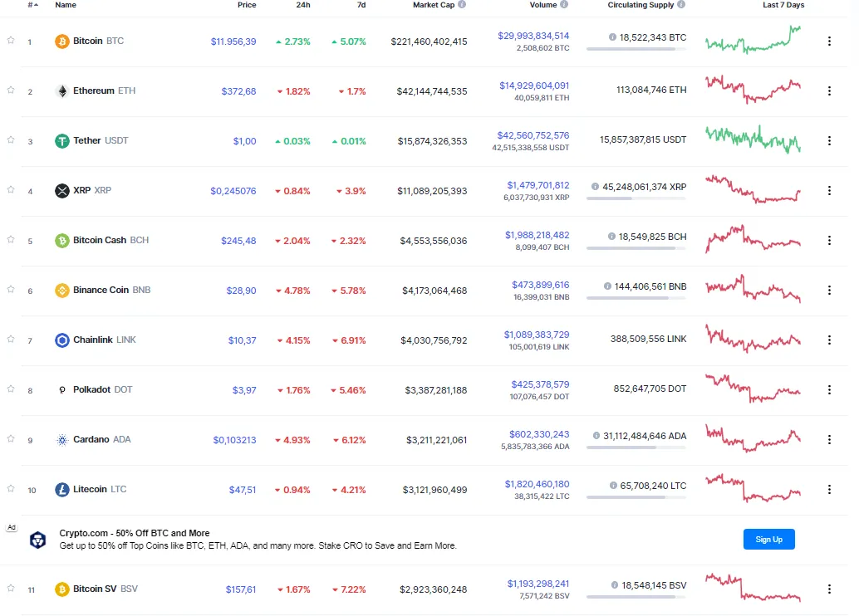This screenshot has width=859, height=616.
Task: Add Cardano to watchlist via star
Action: point(11,438)
